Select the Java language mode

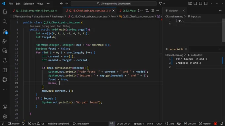(170, 124)
